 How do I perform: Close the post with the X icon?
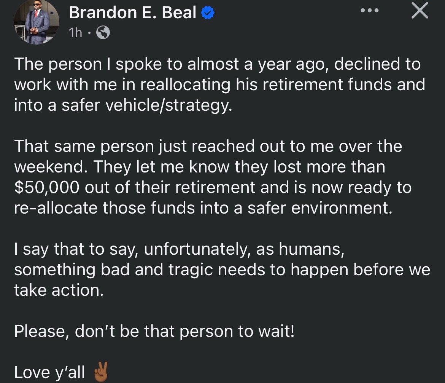tap(420, 11)
